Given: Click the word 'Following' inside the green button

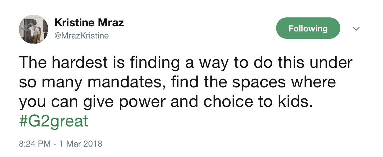Looking at the screenshot, I should click(x=308, y=28).
